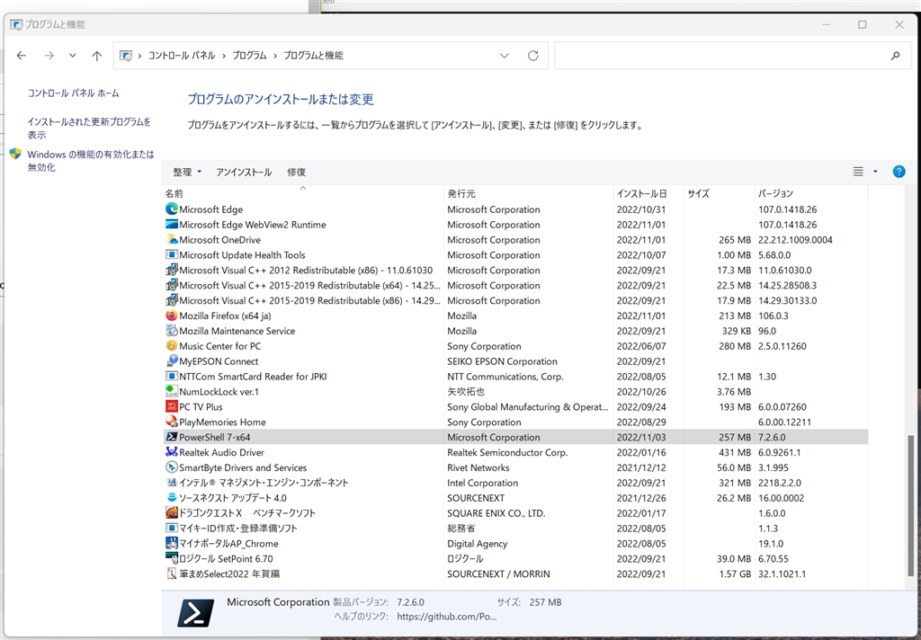Go up one level with the up arrow
The image size is (921, 640).
click(x=97, y=56)
